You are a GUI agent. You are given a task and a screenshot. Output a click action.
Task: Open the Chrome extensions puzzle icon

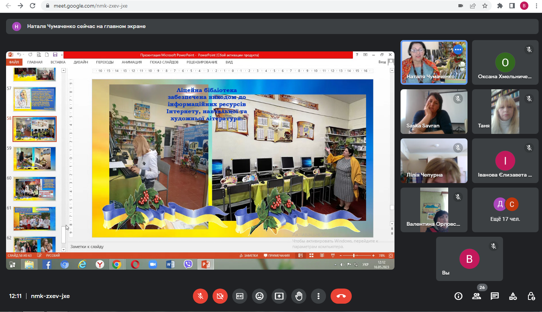point(500,6)
